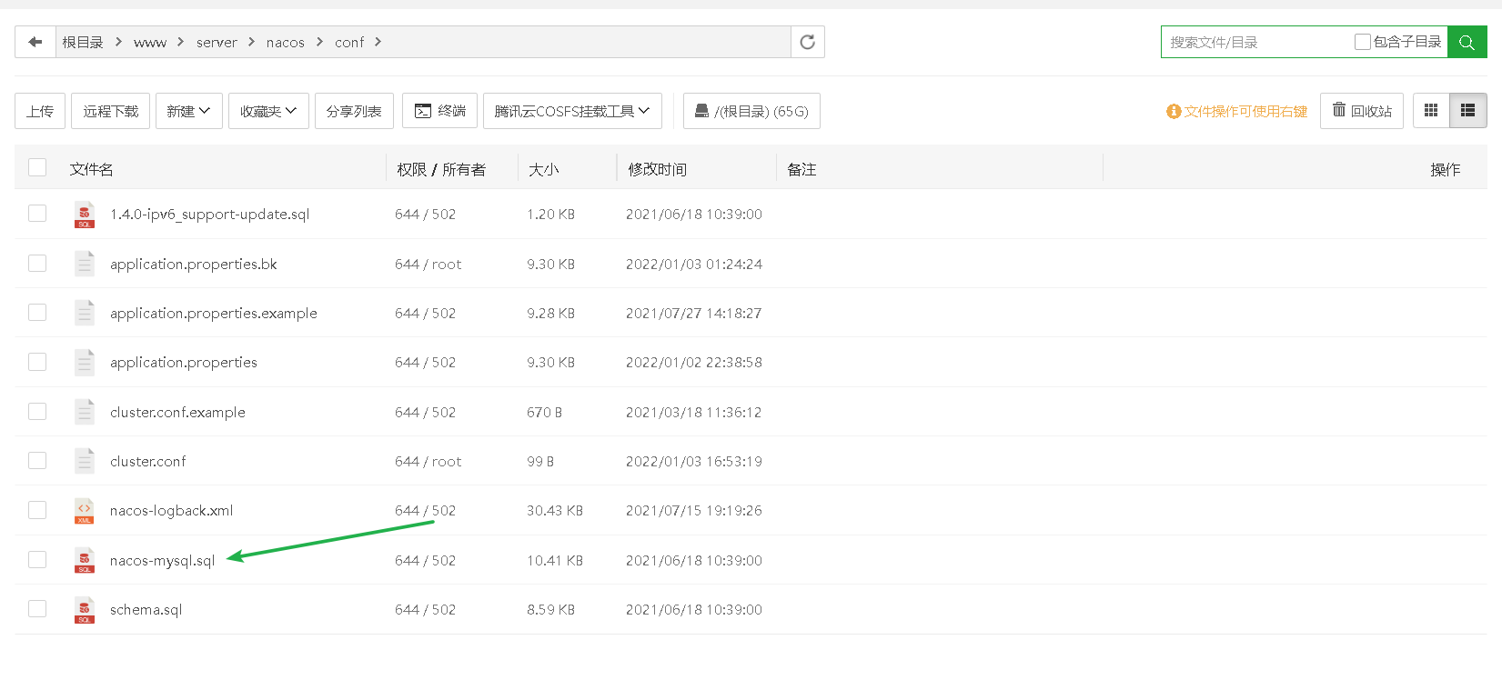Open root directory disk (65G)

(x=751, y=111)
